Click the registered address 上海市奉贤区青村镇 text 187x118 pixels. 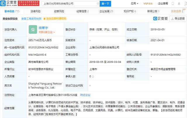pos(53,95)
